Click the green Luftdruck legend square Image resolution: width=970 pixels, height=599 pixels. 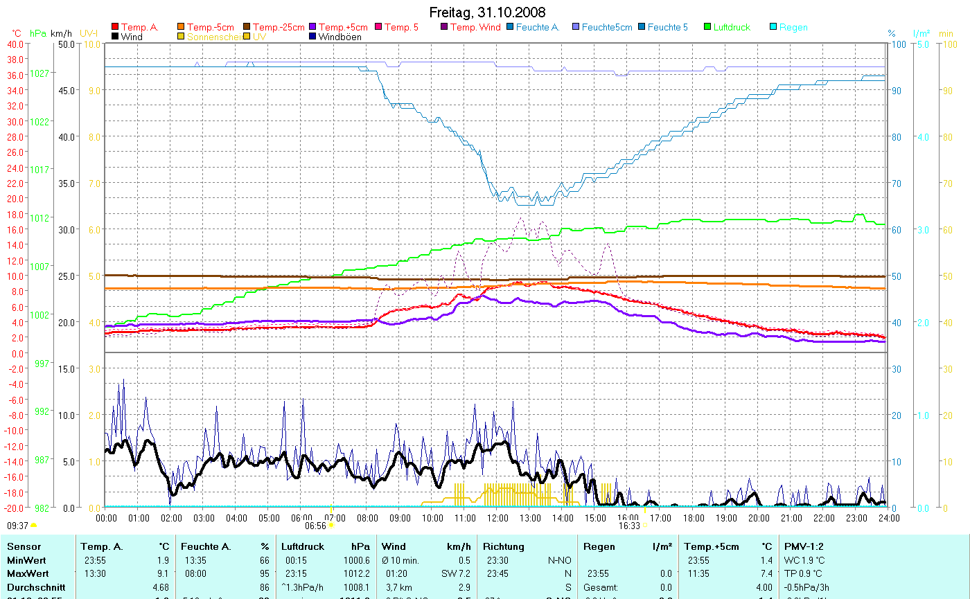(707, 28)
